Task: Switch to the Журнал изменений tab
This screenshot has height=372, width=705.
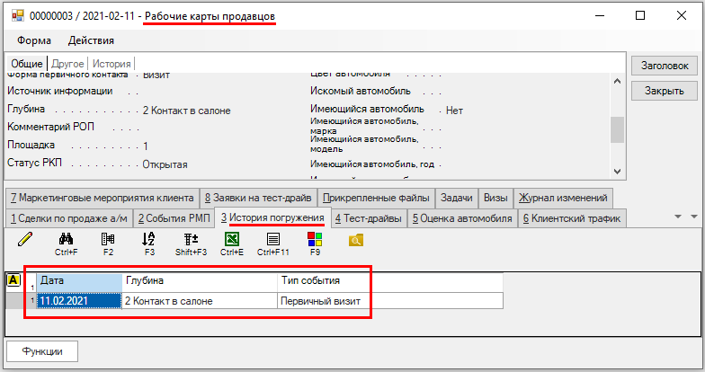Action: tap(564, 198)
